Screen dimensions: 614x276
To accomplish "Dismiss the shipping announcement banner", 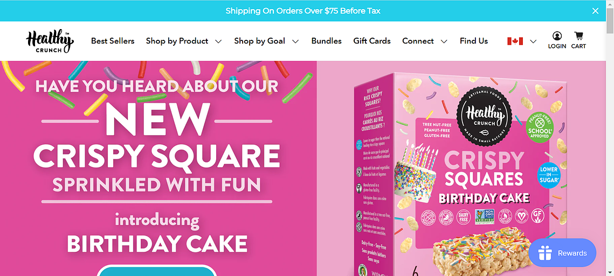I will 595,11.
